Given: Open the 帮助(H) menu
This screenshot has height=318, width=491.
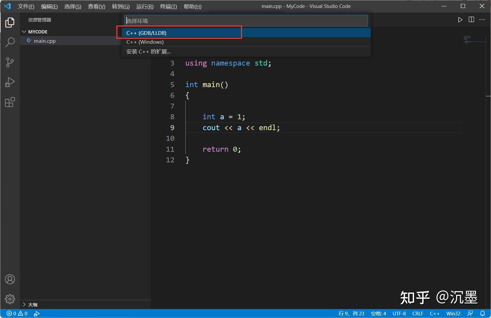Looking at the screenshot, I should 192,6.
